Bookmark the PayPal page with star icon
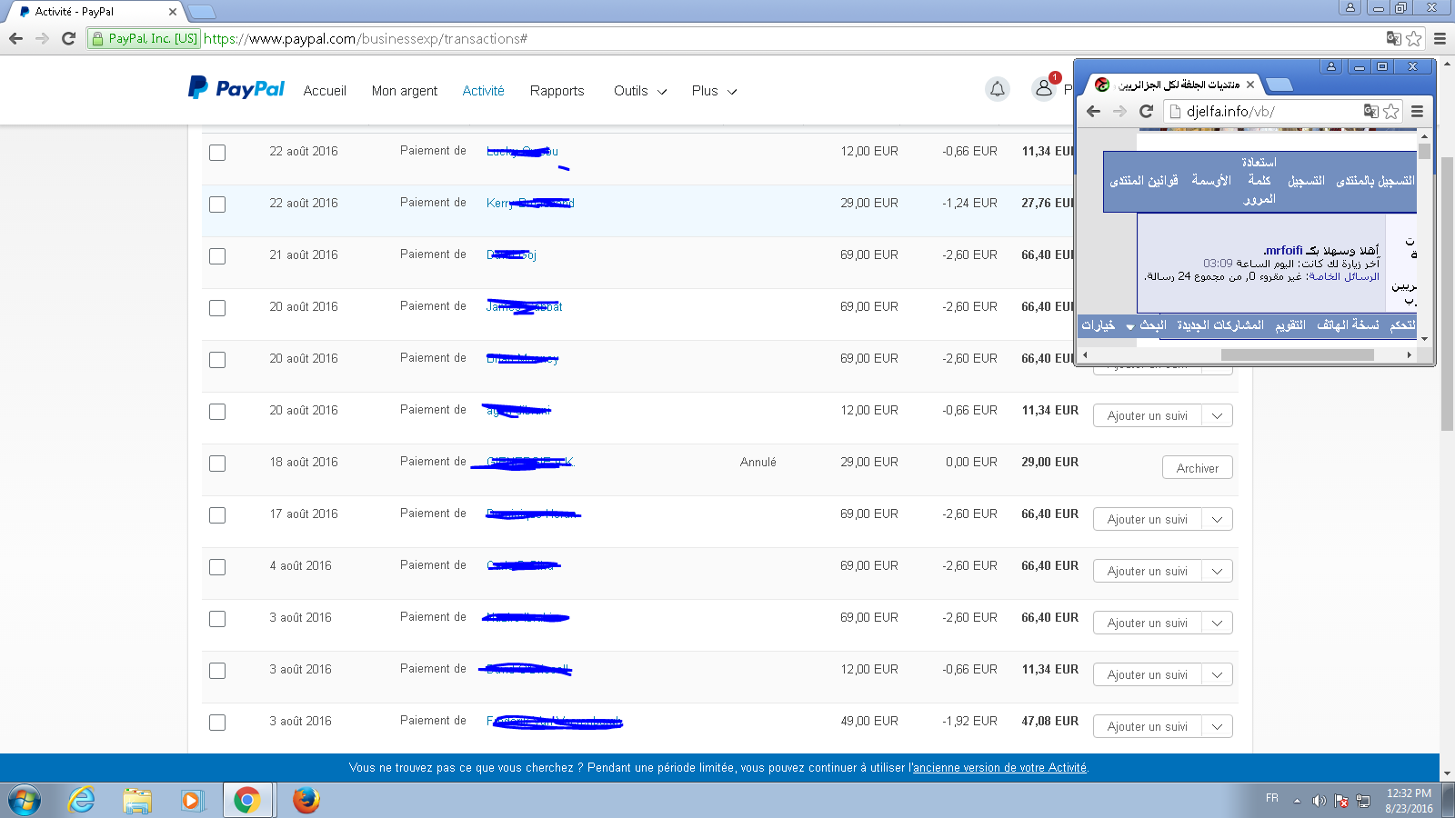The height and width of the screenshot is (818, 1455). (x=1413, y=38)
